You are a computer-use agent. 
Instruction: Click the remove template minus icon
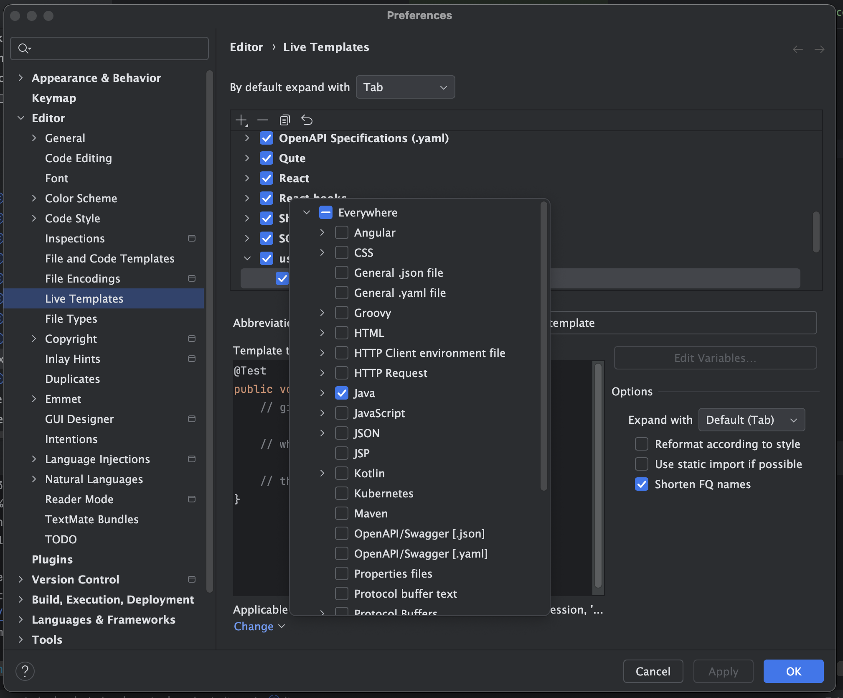tap(263, 120)
